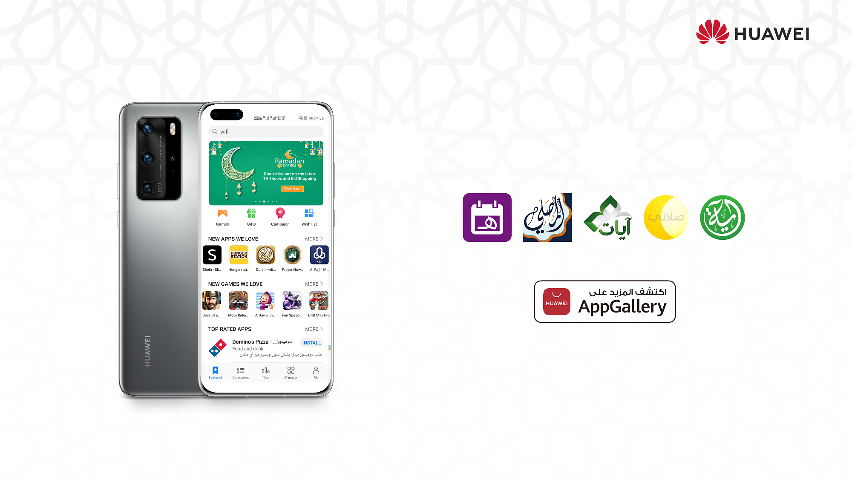Open the Hunger Station app icon
Screen dimensions: 852x479
(x=239, y=255)
